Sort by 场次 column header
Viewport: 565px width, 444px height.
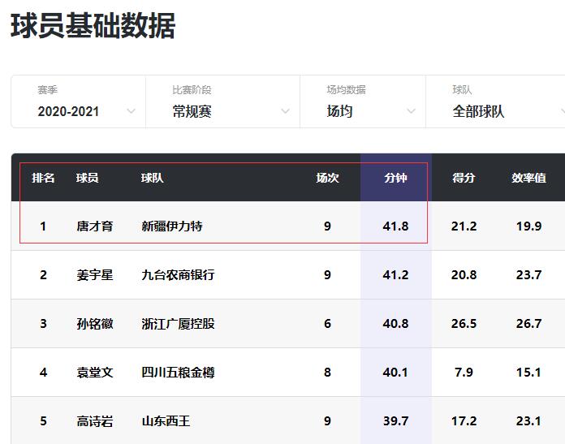(327, 178)
